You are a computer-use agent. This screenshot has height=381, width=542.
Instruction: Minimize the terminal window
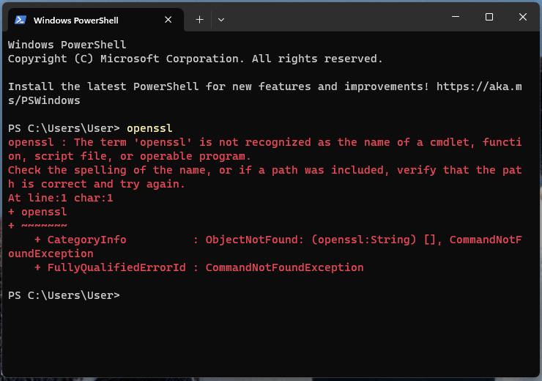(456, 17)
